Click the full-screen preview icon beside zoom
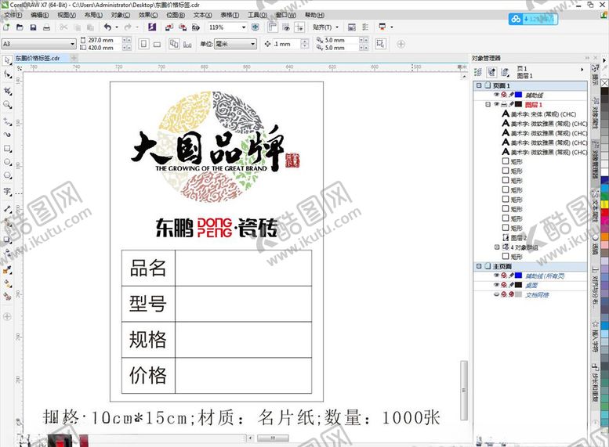The image size is (609, 447). pyautogui.click(x=256, y=27)
